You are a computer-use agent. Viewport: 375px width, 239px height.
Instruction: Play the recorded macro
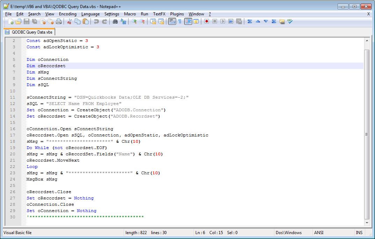coord(223,21)
